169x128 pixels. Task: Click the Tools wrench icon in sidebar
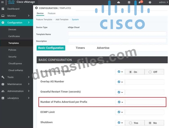[3, 77]
